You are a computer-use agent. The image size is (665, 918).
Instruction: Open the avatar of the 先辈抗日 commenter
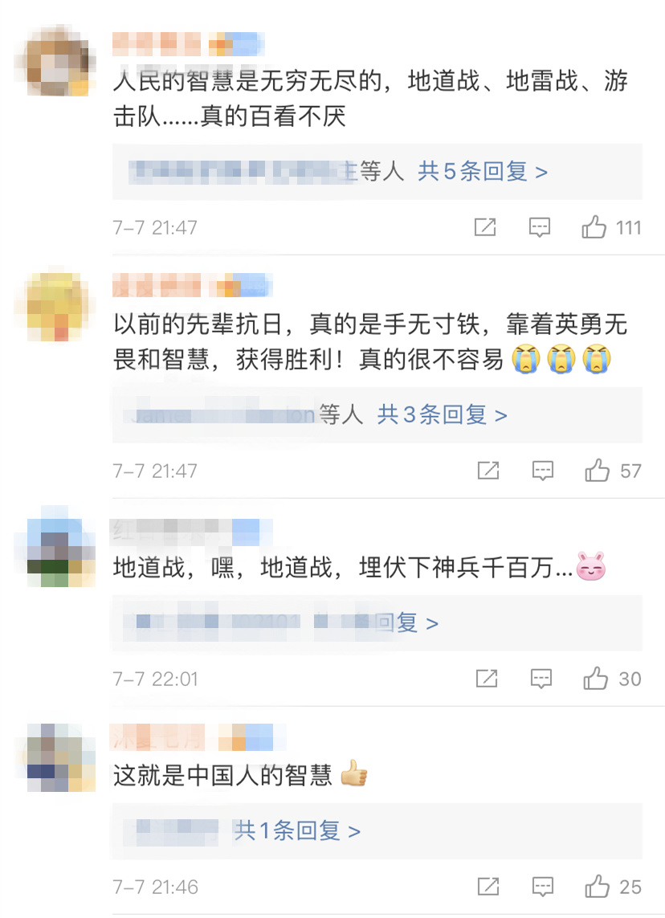[x=55, y=306]
